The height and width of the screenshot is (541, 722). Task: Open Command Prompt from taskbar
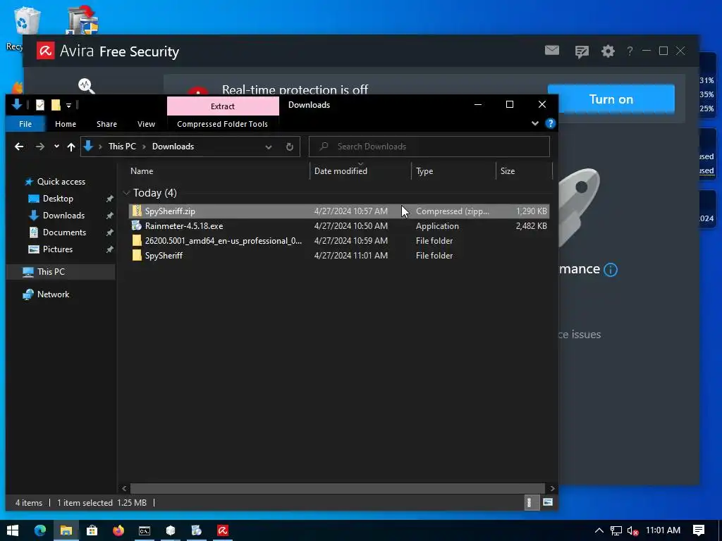[145, 530]
